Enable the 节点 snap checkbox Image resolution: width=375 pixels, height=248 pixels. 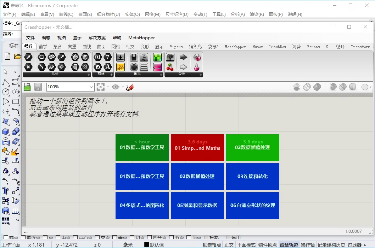(171, 237)
